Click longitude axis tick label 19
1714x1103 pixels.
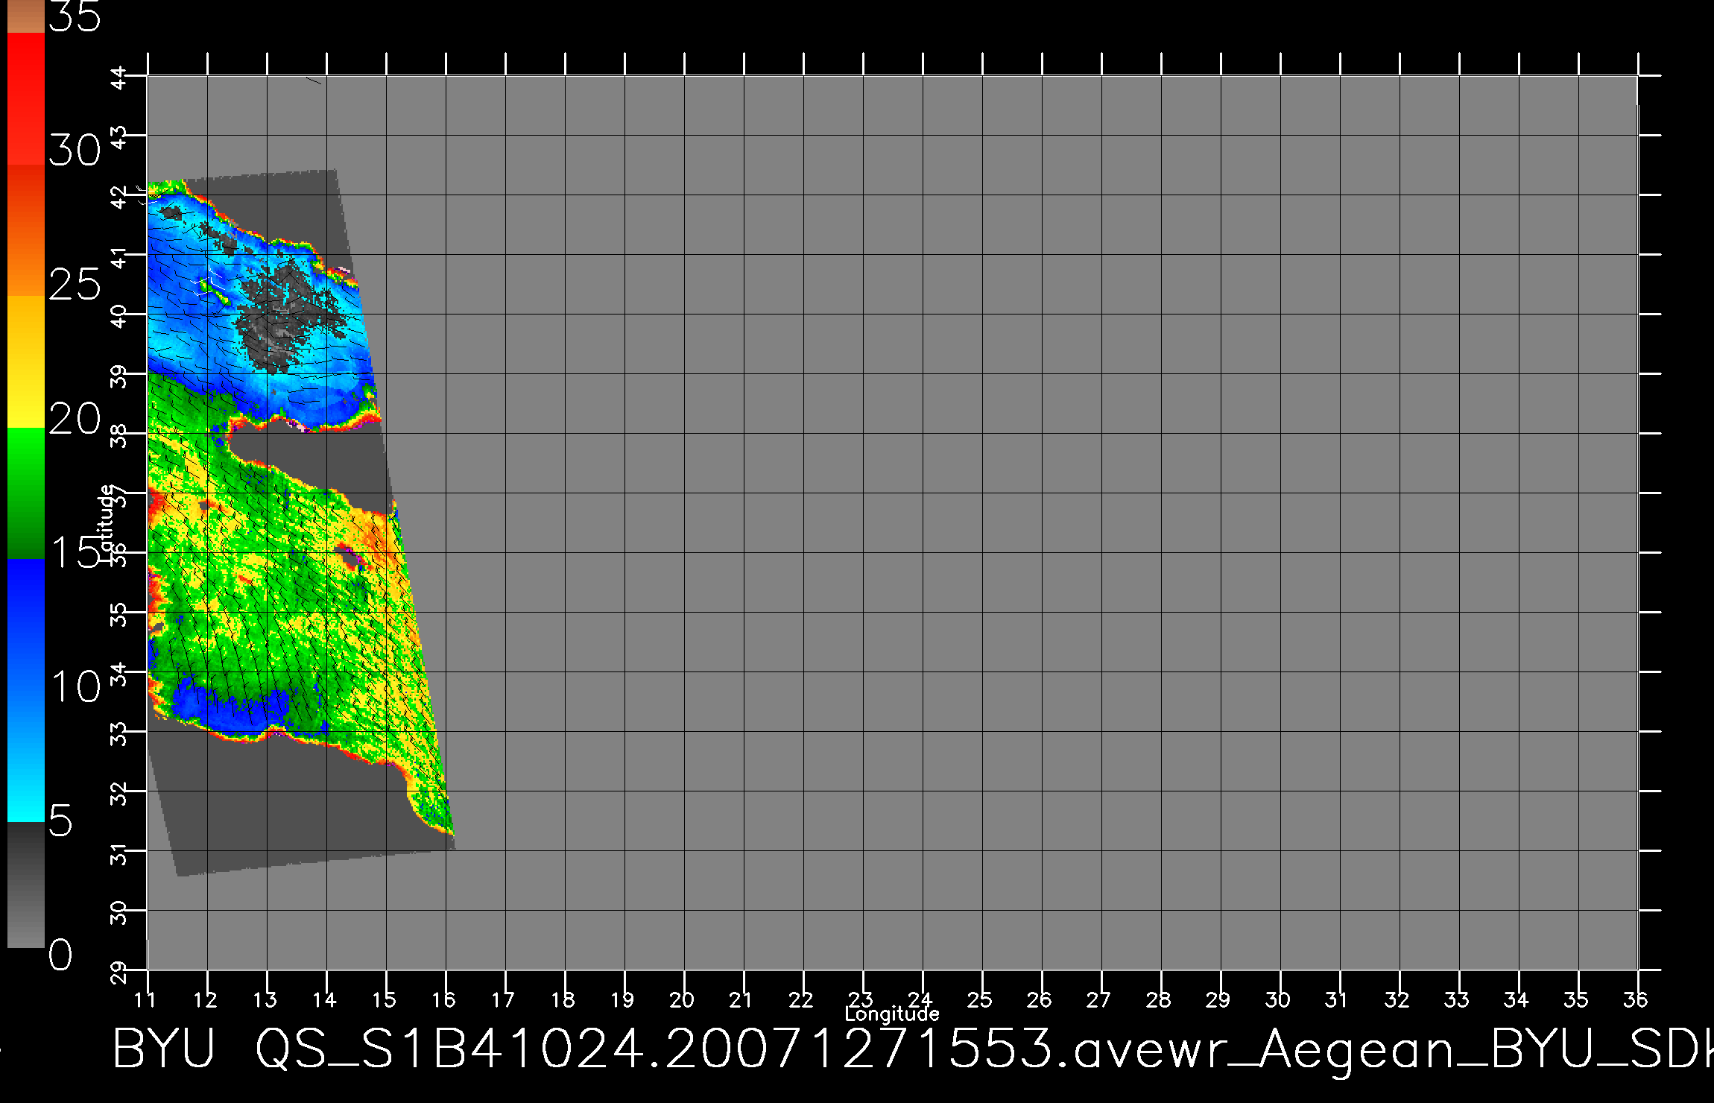click(x=622, y=999)
